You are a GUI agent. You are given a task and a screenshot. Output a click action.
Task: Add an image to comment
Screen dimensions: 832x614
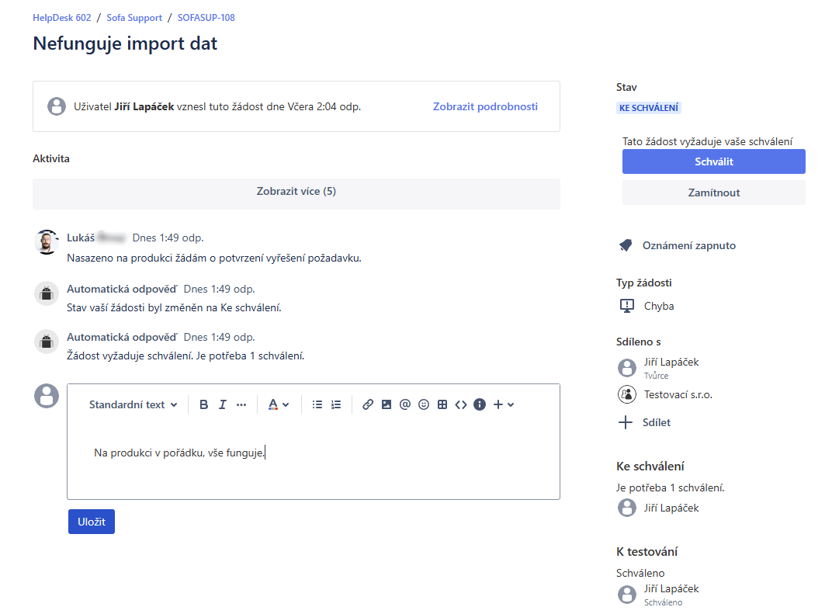(387, 404)
